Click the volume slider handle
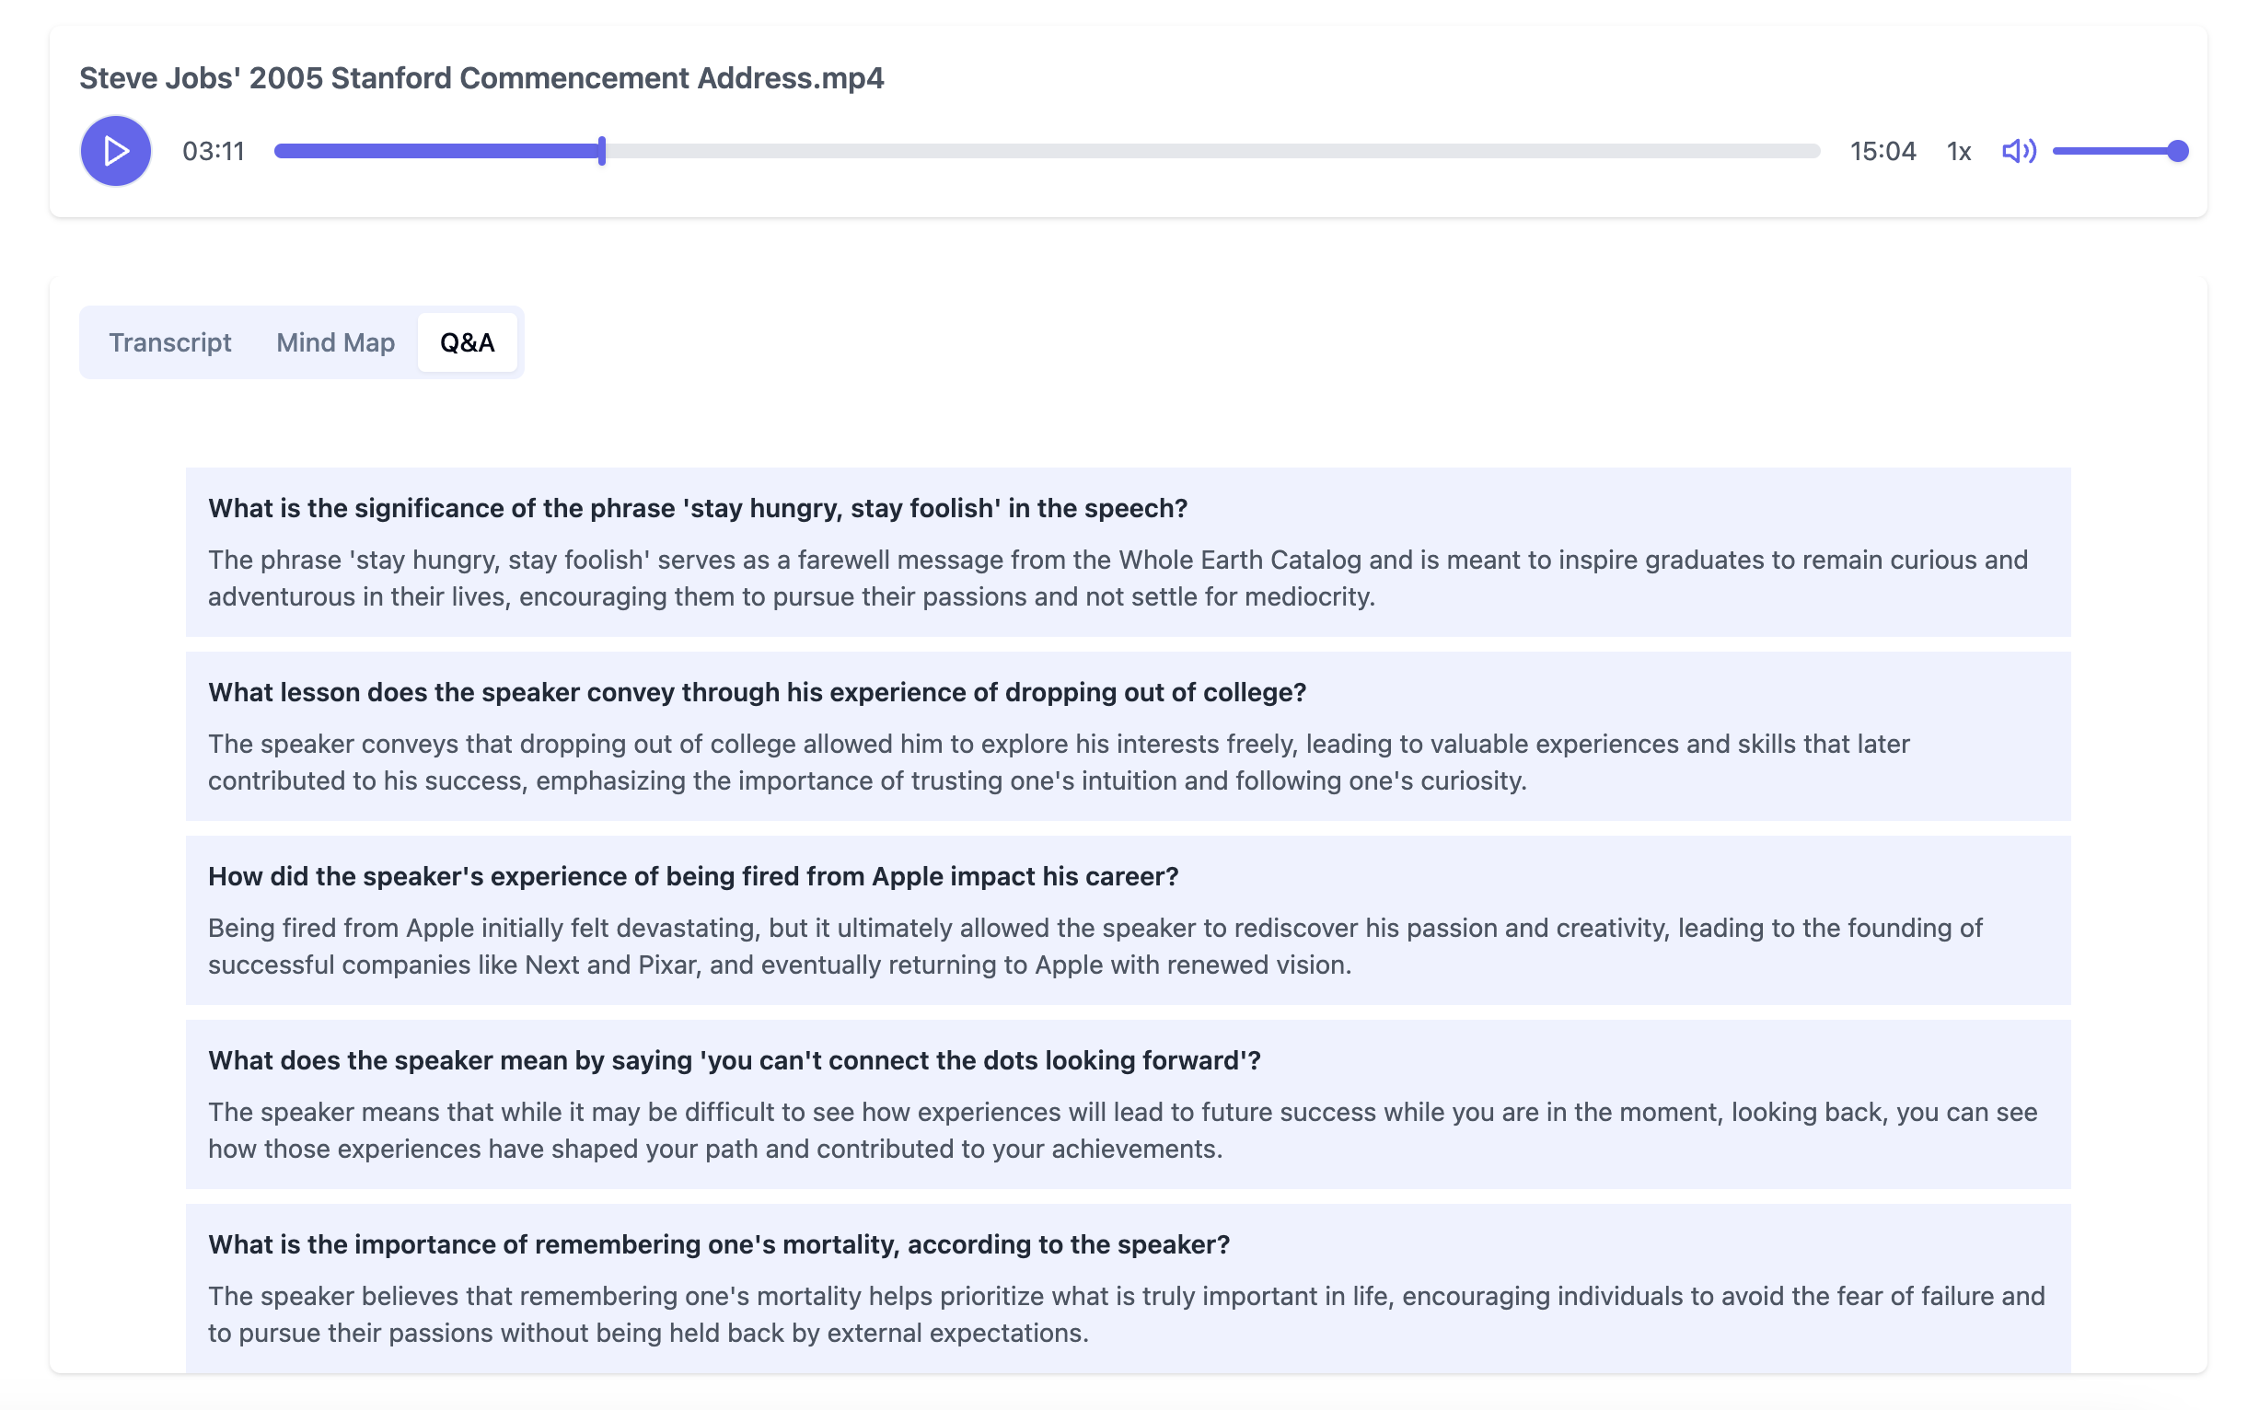This screenshot has width=2259, height=1410. click(x=2177, y=151)
